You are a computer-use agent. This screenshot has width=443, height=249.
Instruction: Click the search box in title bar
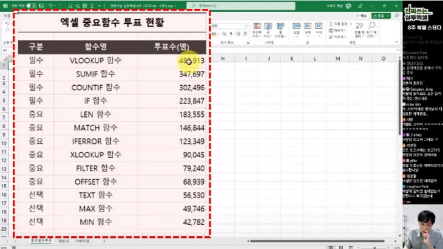pos(241,6)
